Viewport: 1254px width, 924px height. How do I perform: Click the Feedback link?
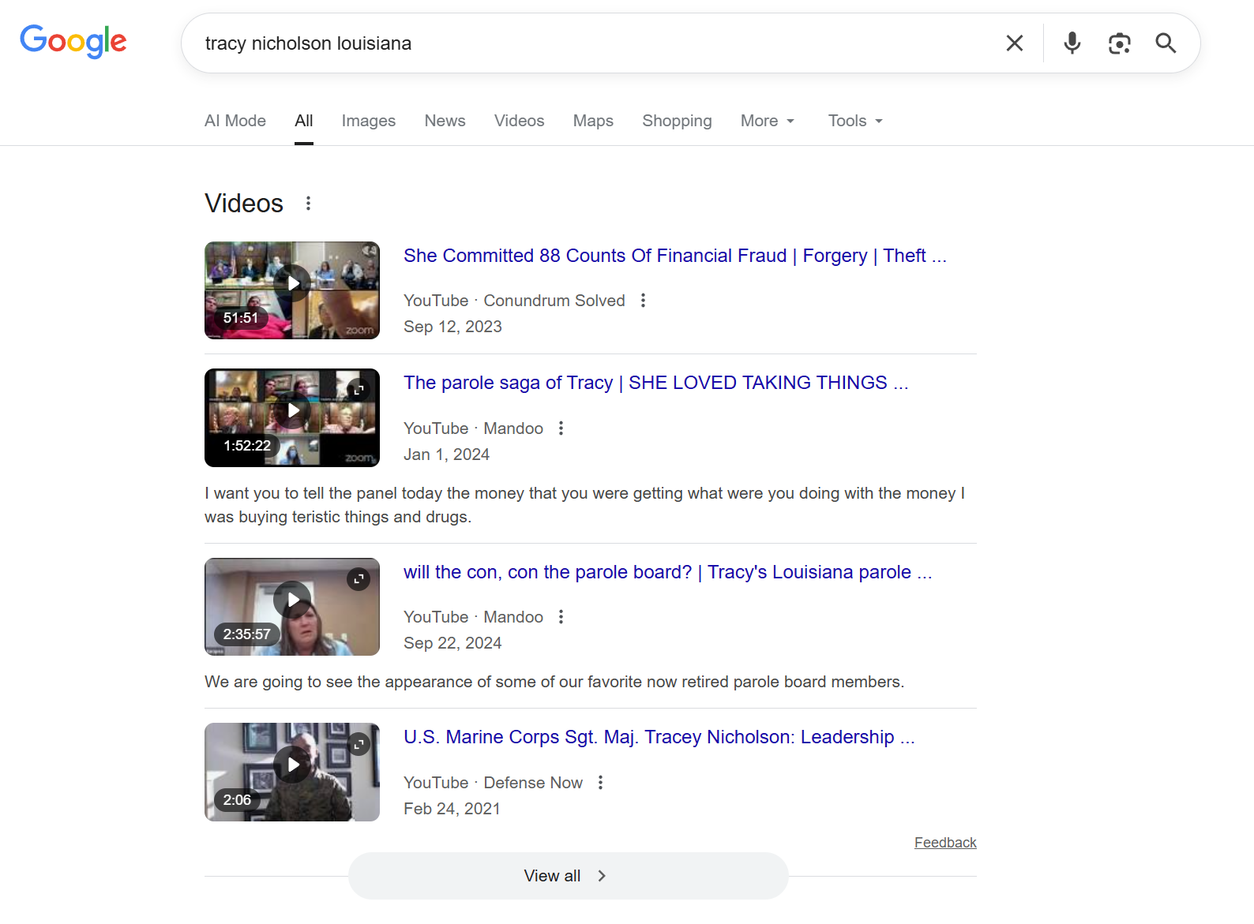[945, 843]
